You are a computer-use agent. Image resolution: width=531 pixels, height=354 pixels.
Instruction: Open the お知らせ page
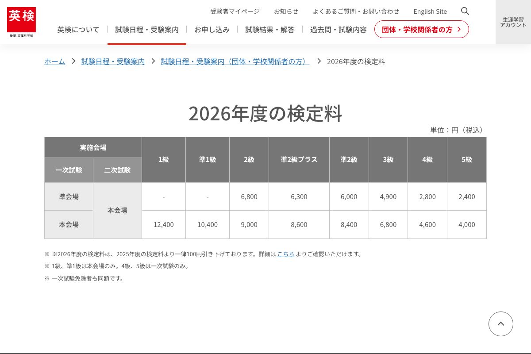click(286, 11)
